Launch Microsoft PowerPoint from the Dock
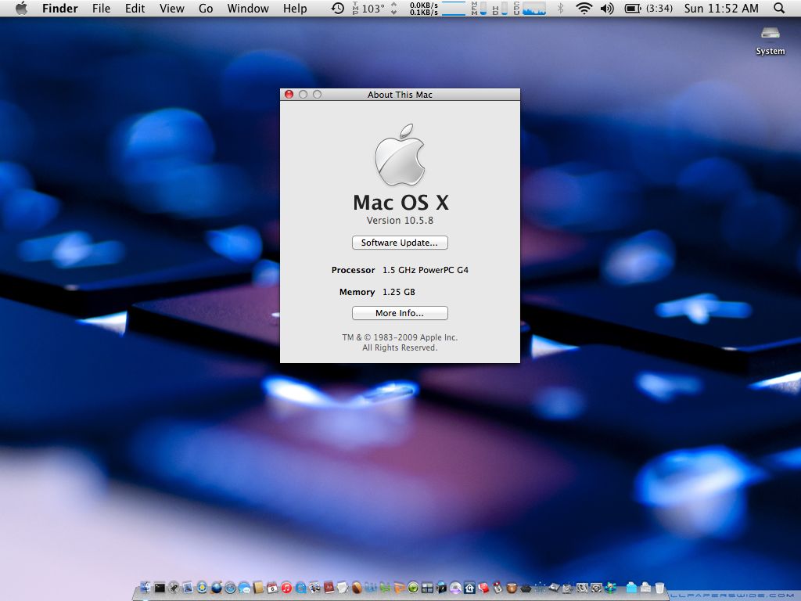The image size is (801, 601). (400, 588)
